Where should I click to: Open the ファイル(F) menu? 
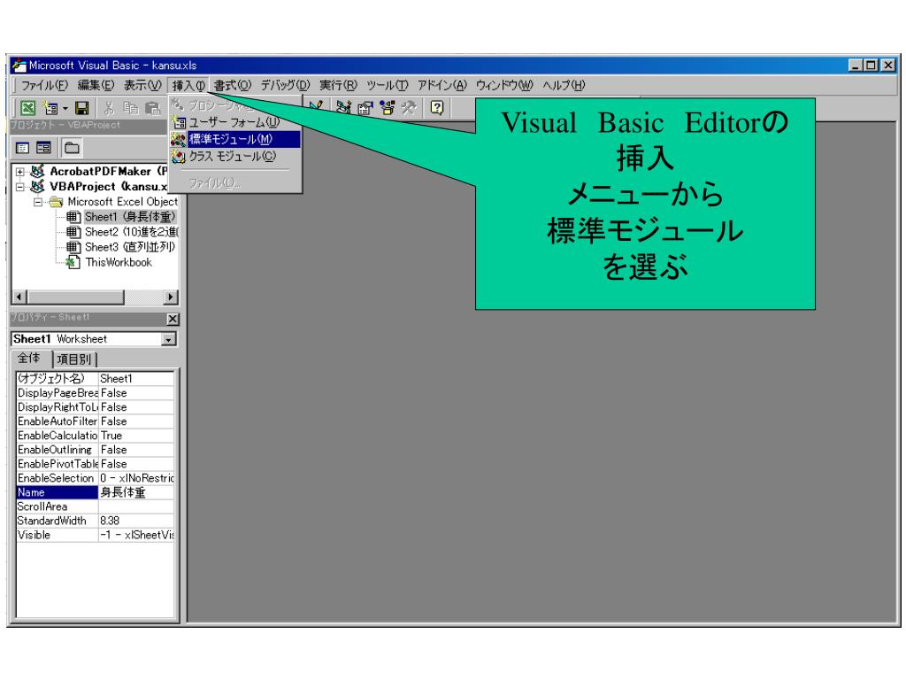point(44,86)
